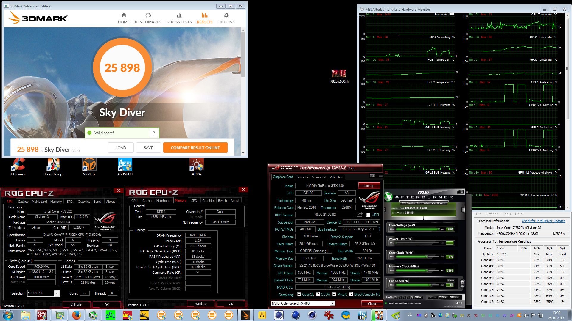Open Firefox from the taskbar
The image size is (572, 321).
click(77, 315)
